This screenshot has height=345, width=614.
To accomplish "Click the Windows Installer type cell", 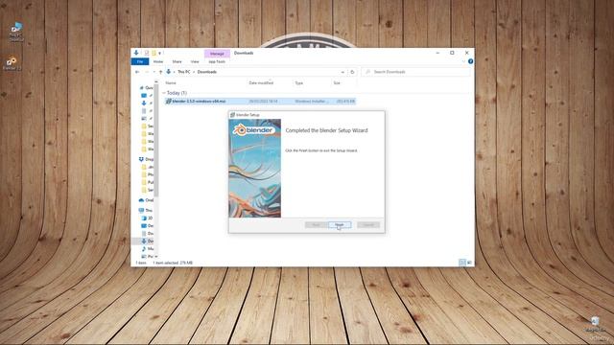I will (312, 102).
